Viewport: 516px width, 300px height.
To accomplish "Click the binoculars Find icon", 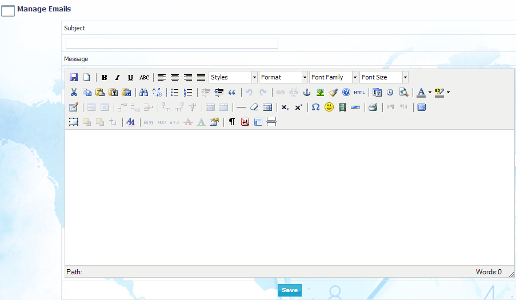I will (x=143, y=92).
